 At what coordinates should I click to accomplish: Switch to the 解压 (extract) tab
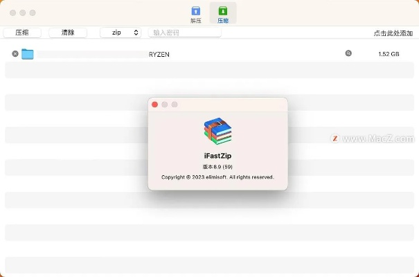click(x=196, y=13)
